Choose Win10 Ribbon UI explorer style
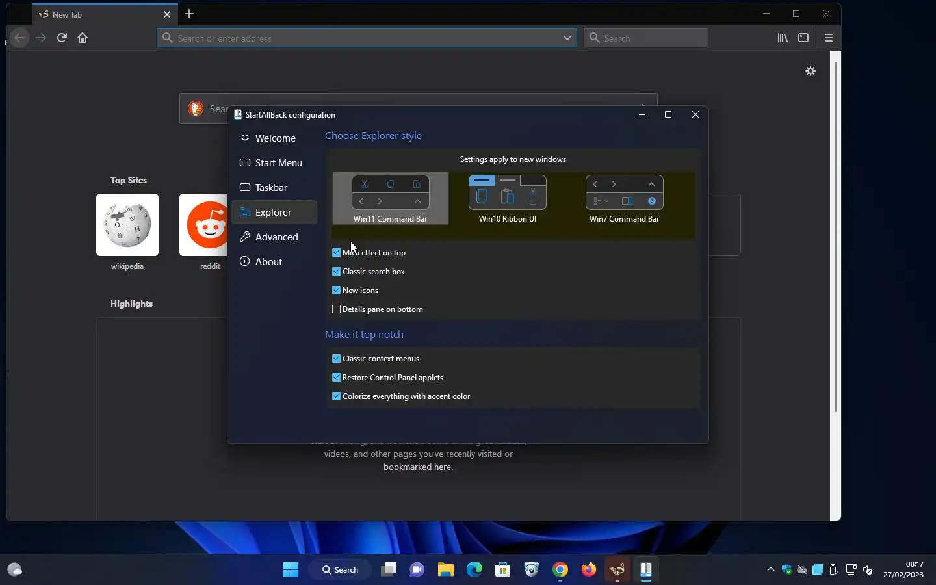The height and width of the screenshot is (585, 936). (x=508, y=198)
